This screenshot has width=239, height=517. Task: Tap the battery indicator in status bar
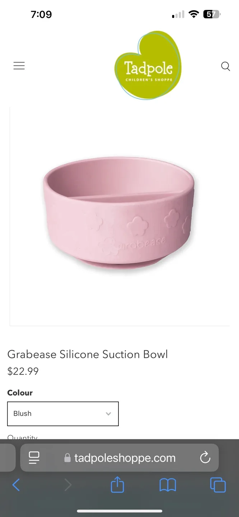[212, 14]
